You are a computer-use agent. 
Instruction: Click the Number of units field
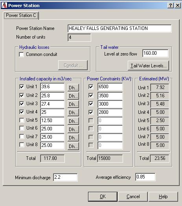point(79,37)
